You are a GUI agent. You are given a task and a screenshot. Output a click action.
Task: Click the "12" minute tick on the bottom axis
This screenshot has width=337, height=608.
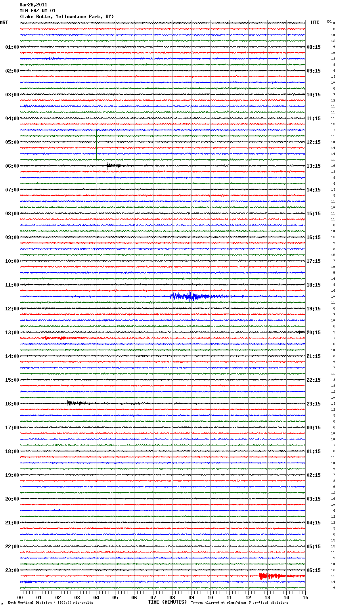coord(248,597)
